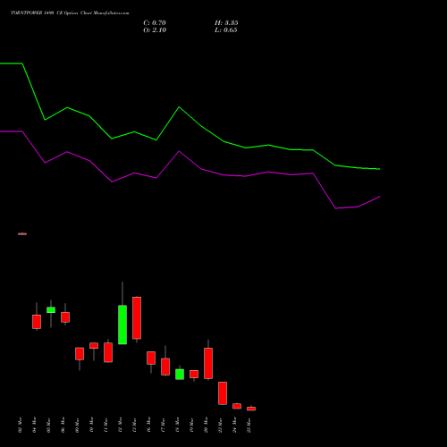Click the '19 Mar' date axis label
447x447 pixels.
click(191, 425)
